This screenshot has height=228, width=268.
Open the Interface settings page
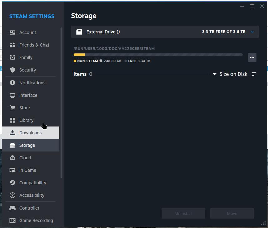31,95
